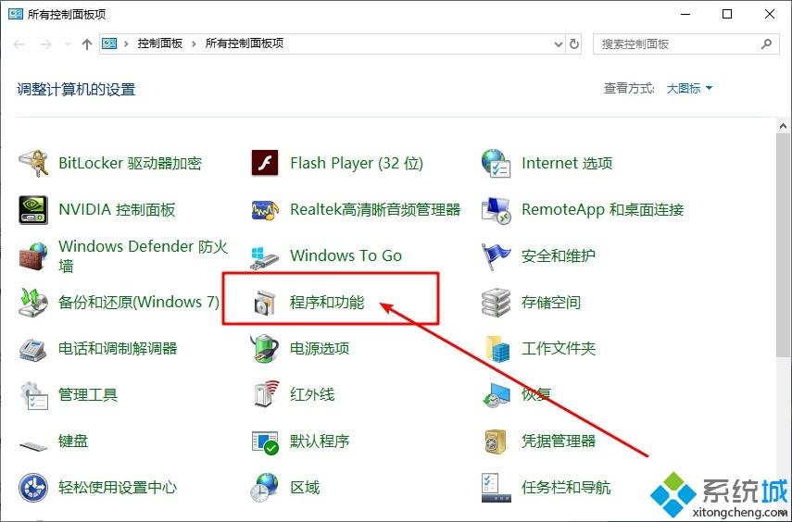Click the 任务栏和导航 text link
The width and height of the screenshot is (792, 522).
(566, 488)
